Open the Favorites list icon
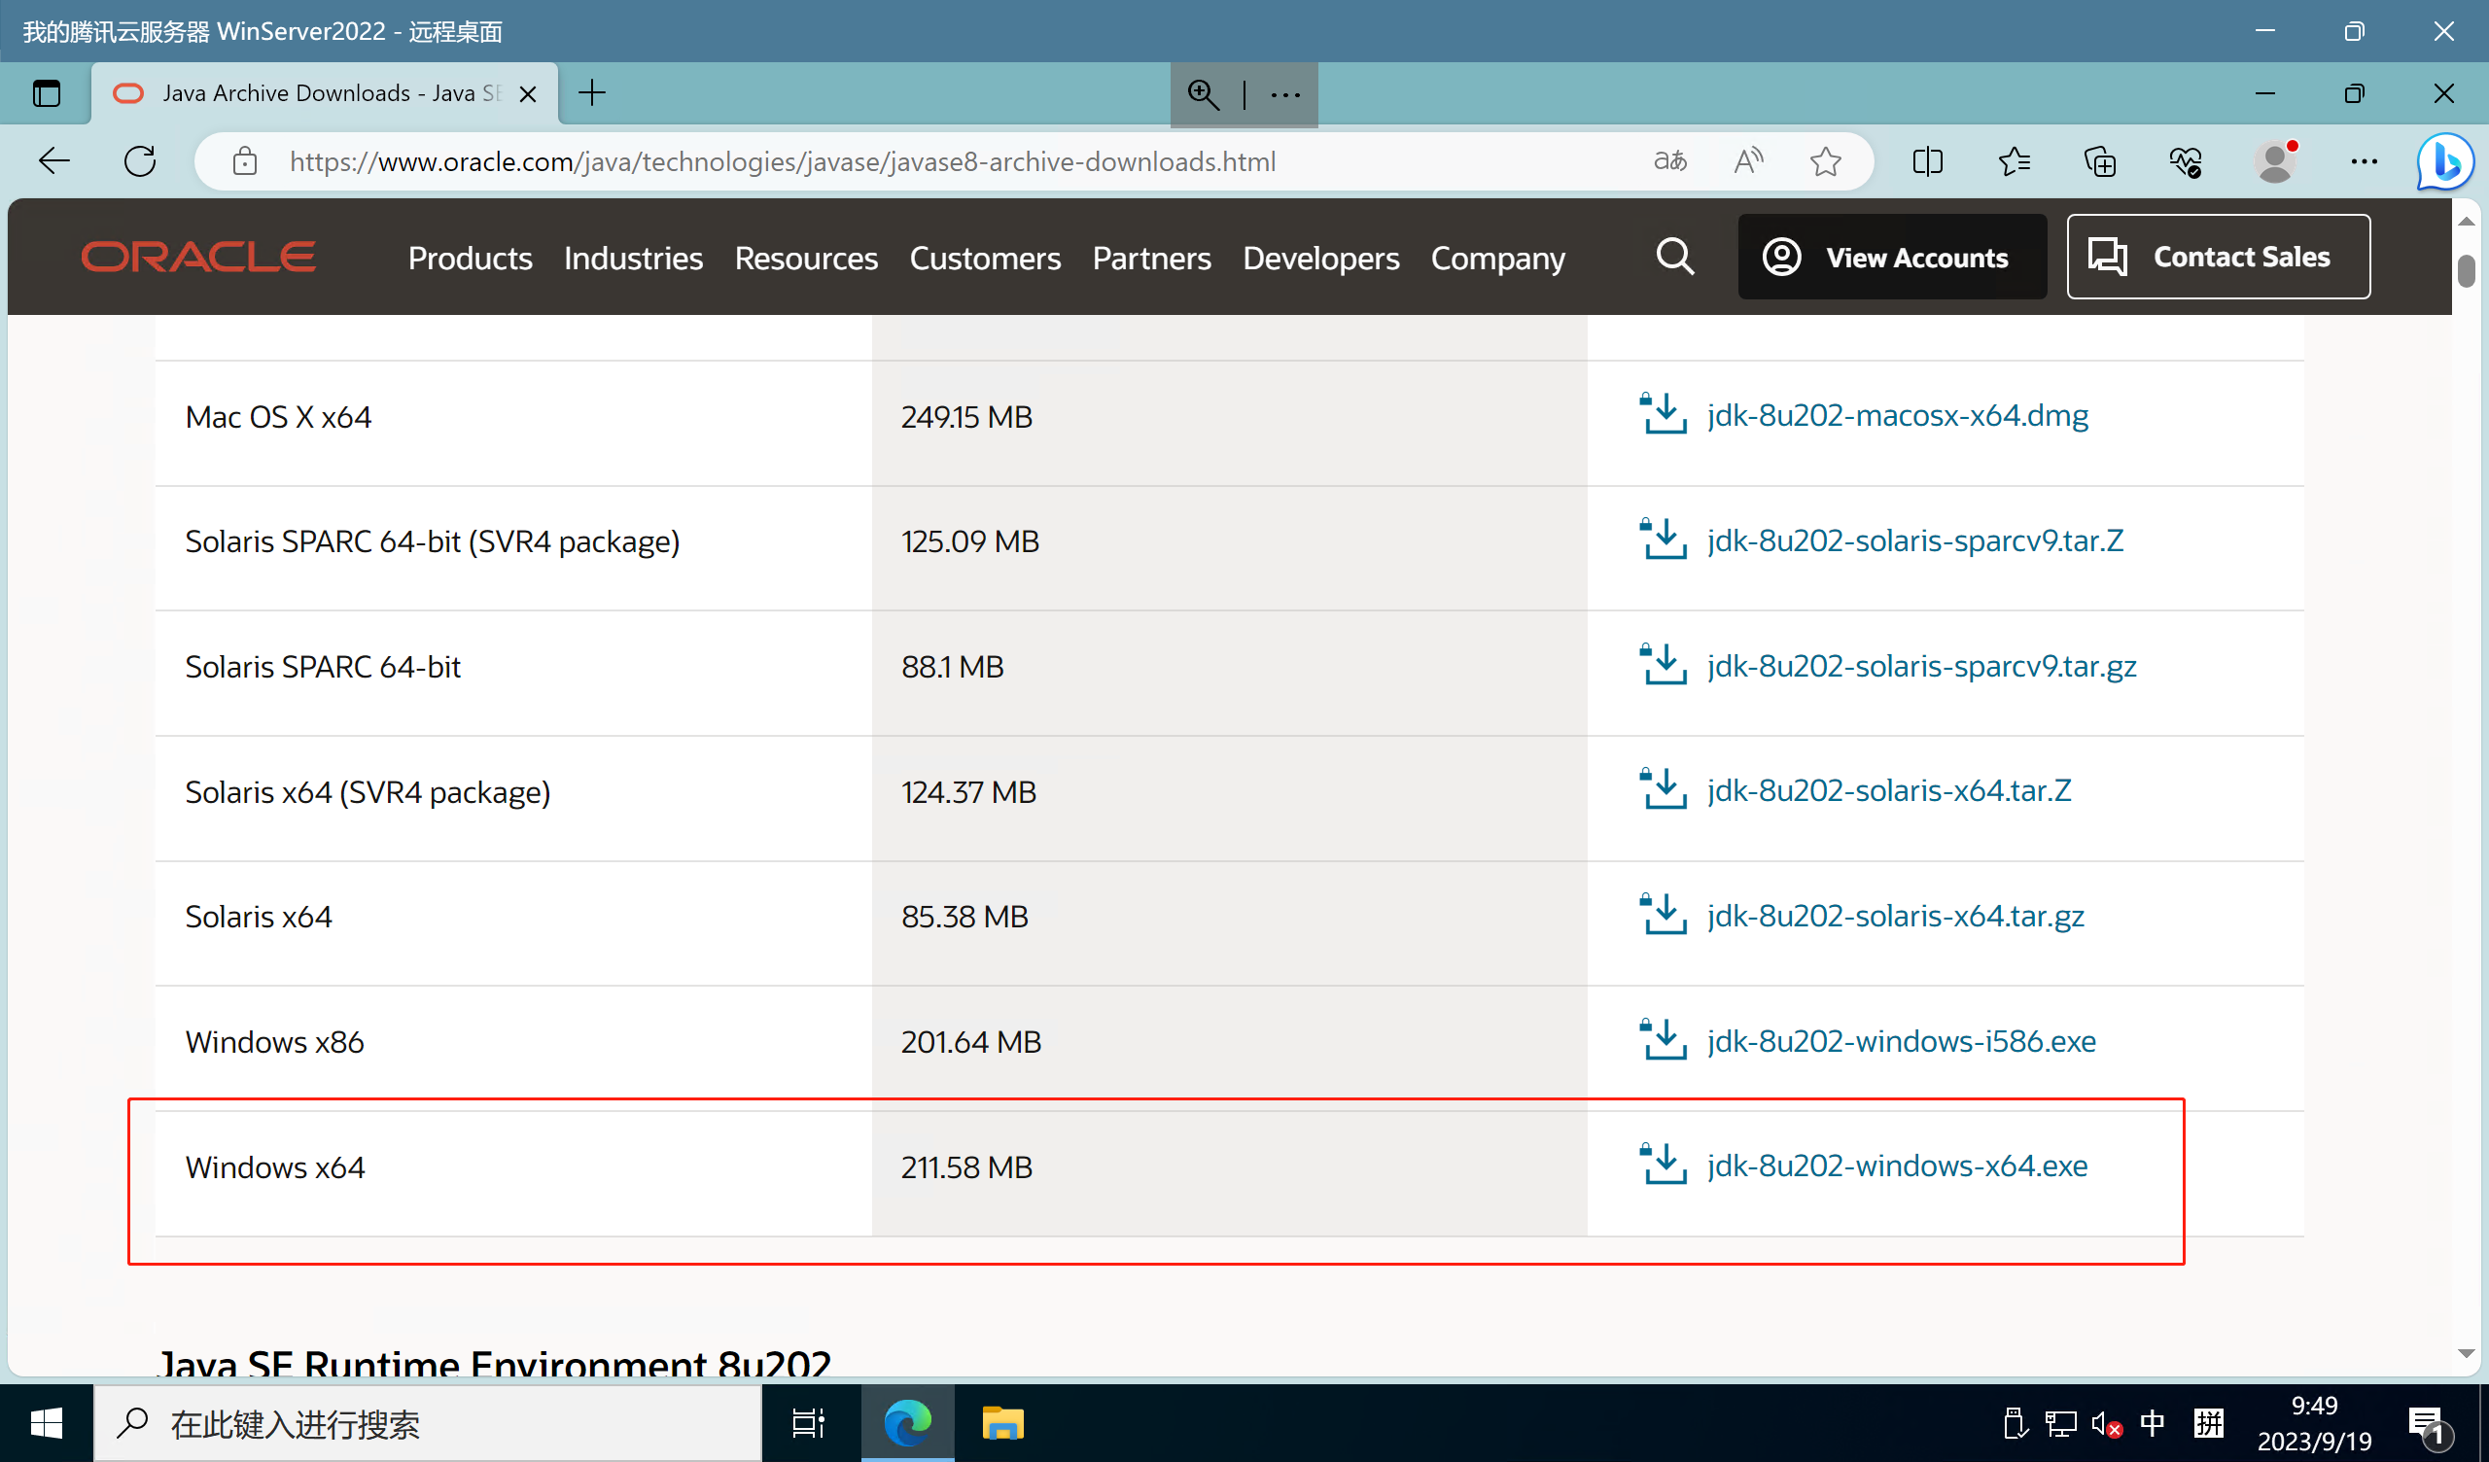Image resolution: width=2489 pixels, height=1462 pixels. click(x=2014, y=161)
